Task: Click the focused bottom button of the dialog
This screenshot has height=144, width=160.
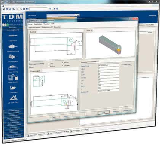Action: [x=104, y=112]
